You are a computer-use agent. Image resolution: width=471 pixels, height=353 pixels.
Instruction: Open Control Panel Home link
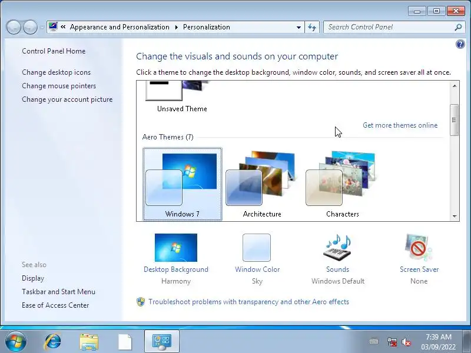(54, 51)
